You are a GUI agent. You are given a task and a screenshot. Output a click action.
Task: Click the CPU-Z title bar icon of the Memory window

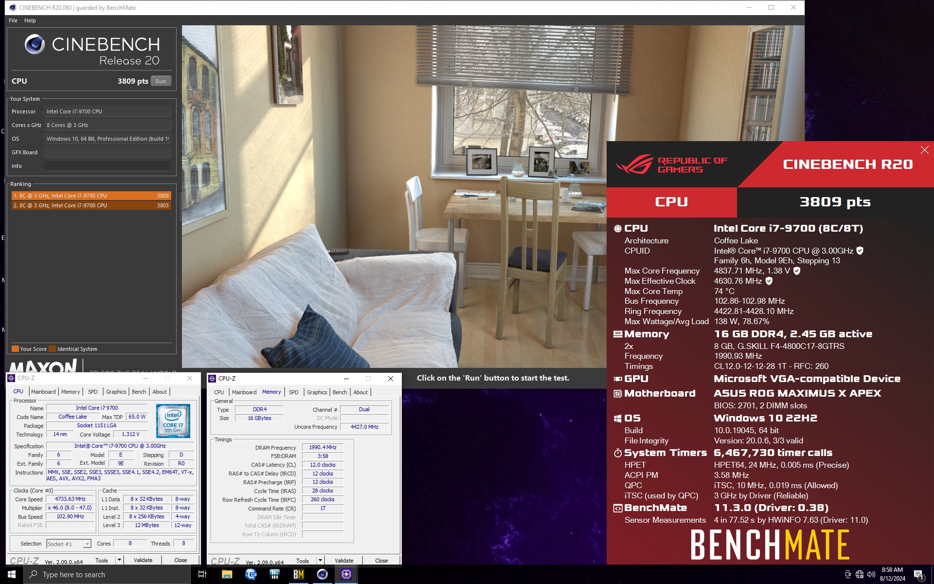tap(212, 378)
